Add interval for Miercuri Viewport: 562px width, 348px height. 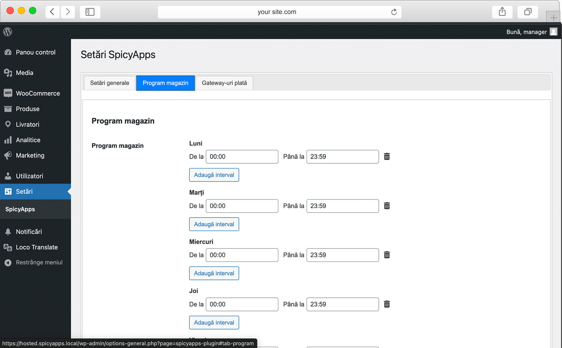coord(214,273)
